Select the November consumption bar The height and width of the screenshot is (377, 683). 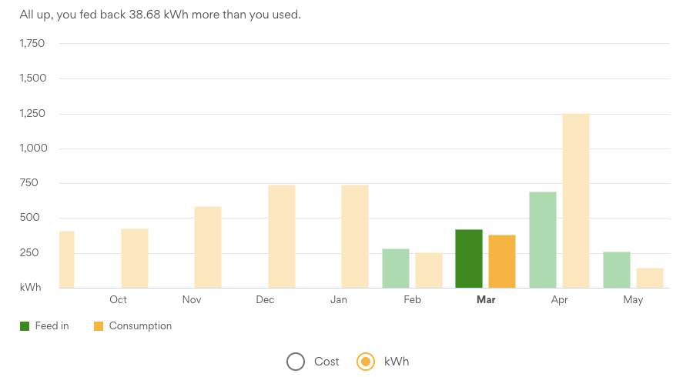(208, 247)
